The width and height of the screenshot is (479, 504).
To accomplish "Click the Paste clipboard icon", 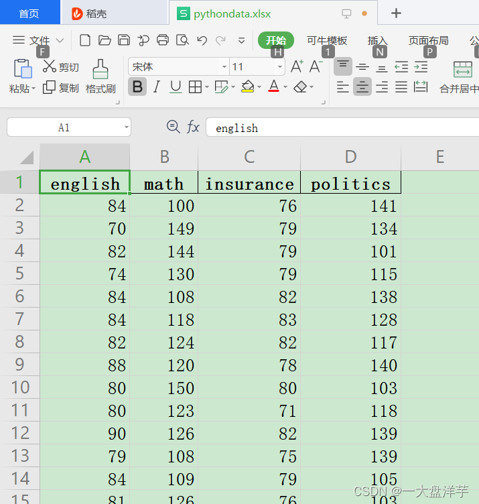I will click(x=23, y=68).
